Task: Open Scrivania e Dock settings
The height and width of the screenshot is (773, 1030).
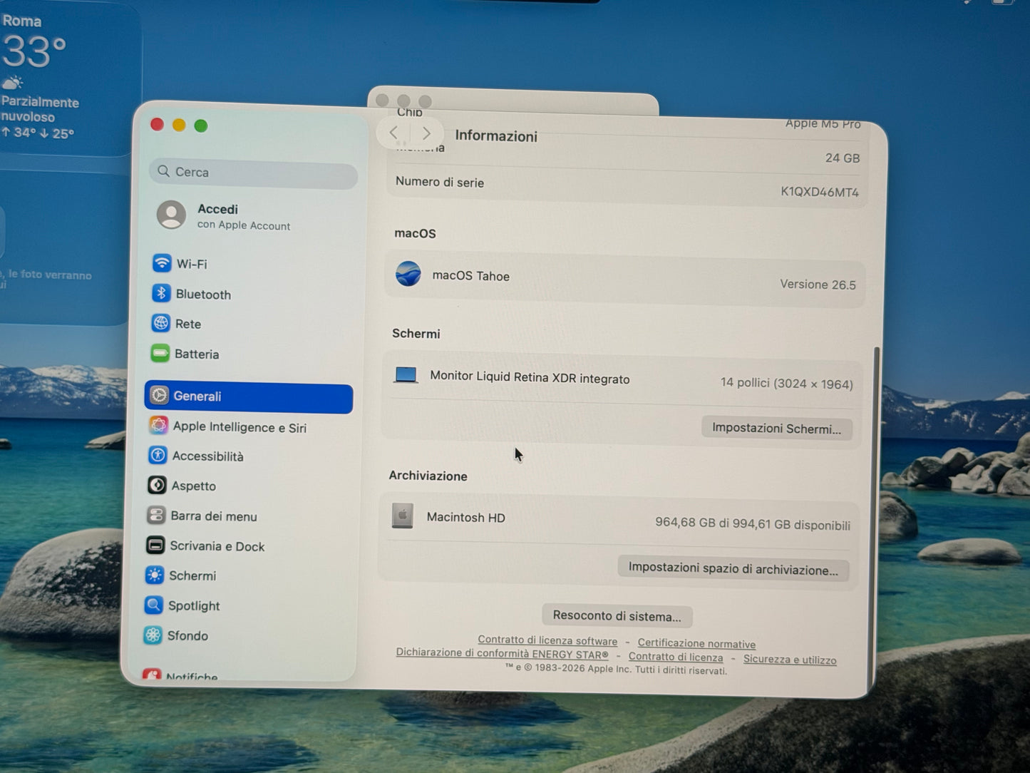Action: (x=205, y=546)
